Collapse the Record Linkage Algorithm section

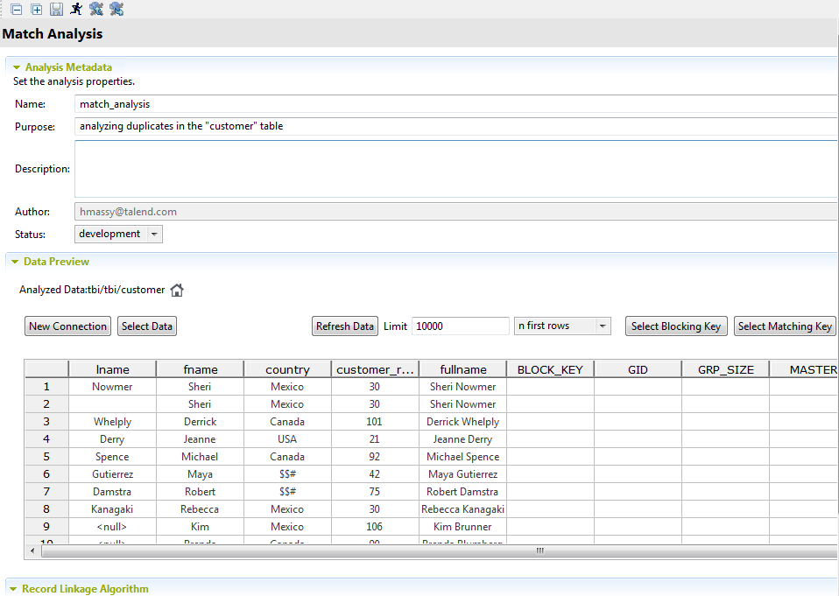click(x=14, y=589)
